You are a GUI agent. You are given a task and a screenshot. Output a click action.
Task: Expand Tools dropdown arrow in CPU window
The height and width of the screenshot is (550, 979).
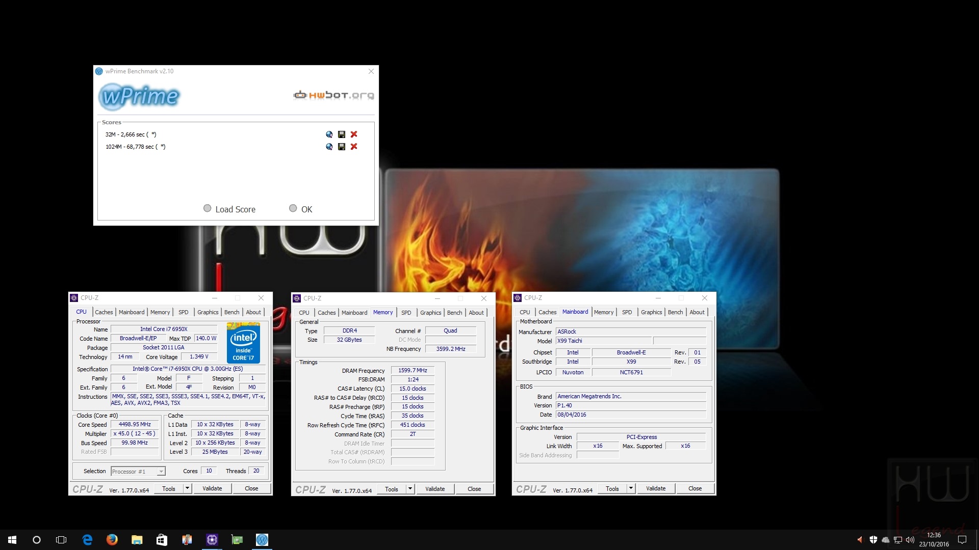coord(187,488)
